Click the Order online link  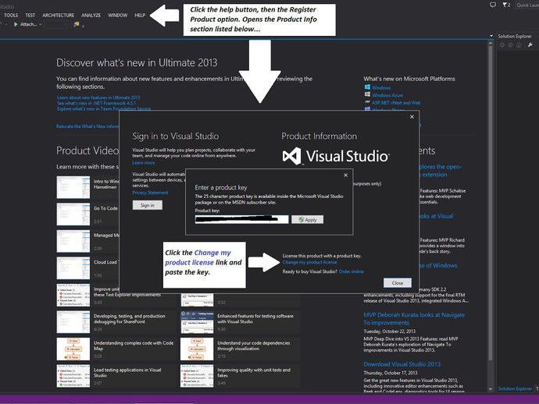[351, 271]
